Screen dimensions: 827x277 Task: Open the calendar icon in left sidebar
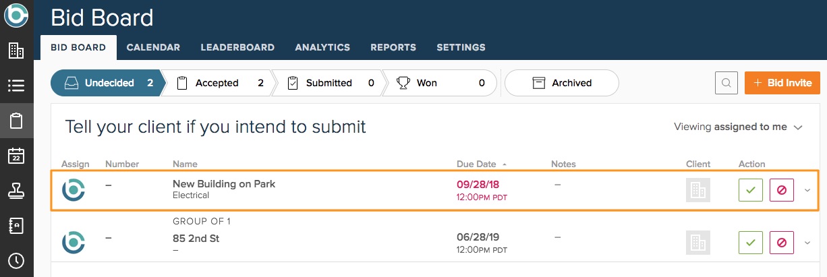16,156
